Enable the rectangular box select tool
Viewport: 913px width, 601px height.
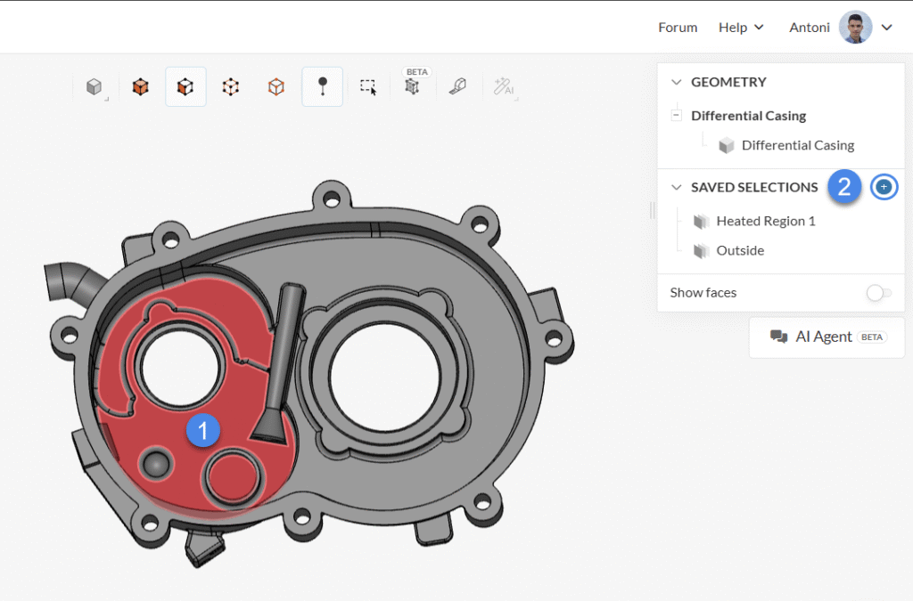coord(367,86)
